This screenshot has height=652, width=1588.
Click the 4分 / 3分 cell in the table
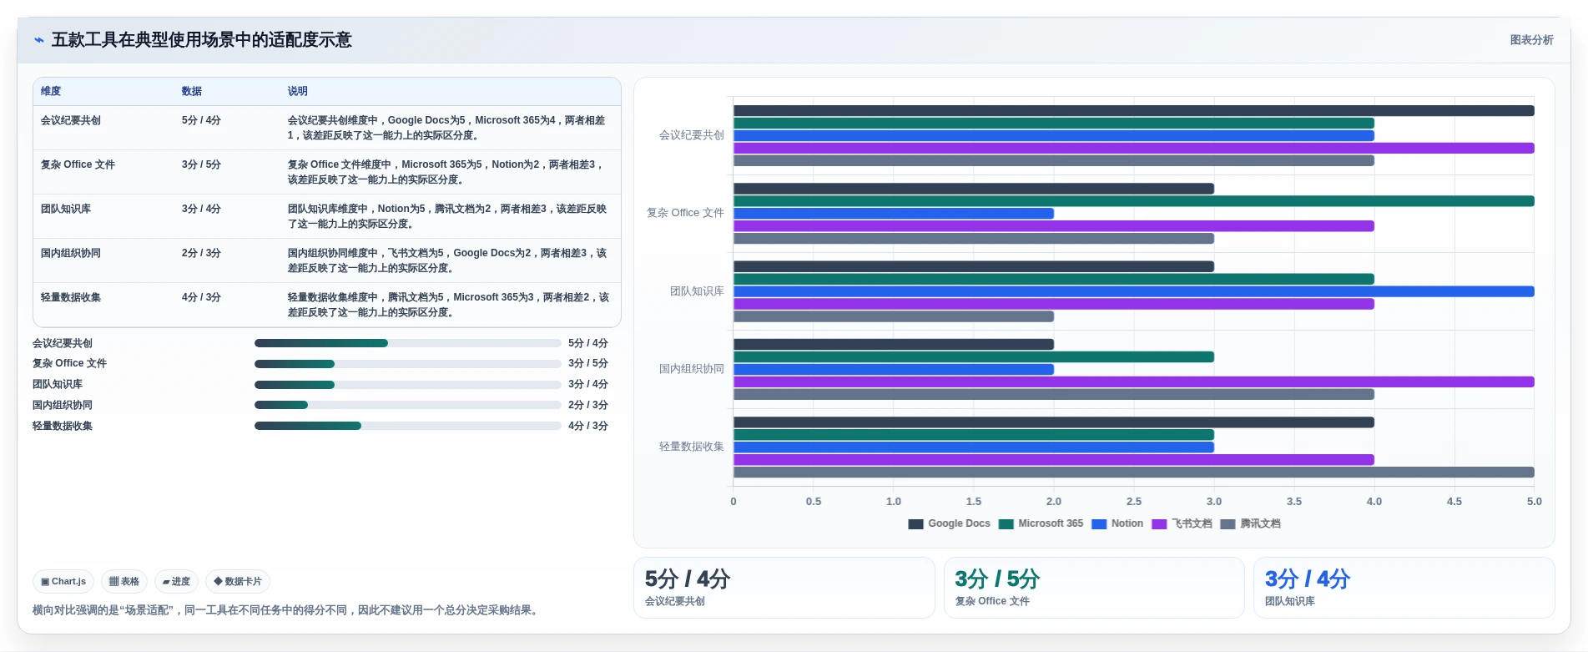[x=201, y=297]
